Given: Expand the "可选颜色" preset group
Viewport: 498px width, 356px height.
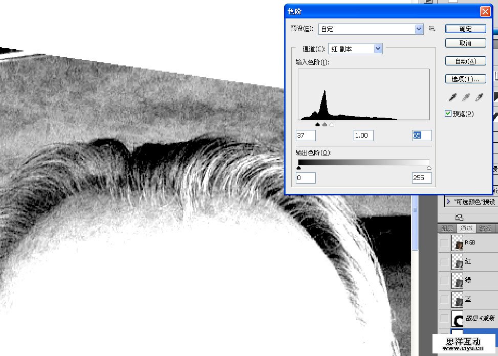Looking at the screenshot, I should [x=448, y=202].
